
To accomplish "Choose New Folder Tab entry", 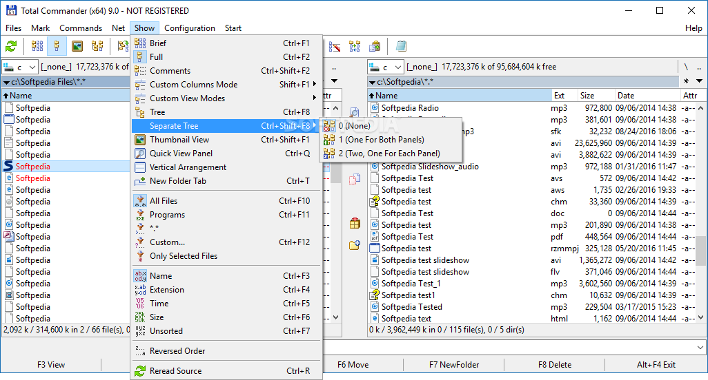I will (227, 181).
